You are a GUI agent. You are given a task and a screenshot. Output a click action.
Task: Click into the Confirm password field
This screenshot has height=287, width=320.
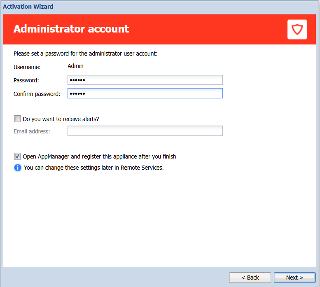[145, 93]
